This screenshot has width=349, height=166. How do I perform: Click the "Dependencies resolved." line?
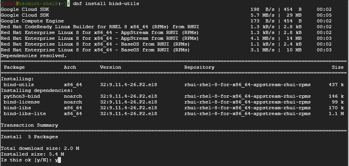coord(34,56)
